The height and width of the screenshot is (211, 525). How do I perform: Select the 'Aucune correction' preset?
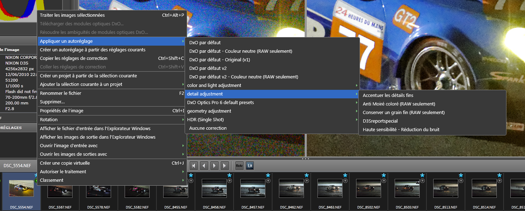272,128
